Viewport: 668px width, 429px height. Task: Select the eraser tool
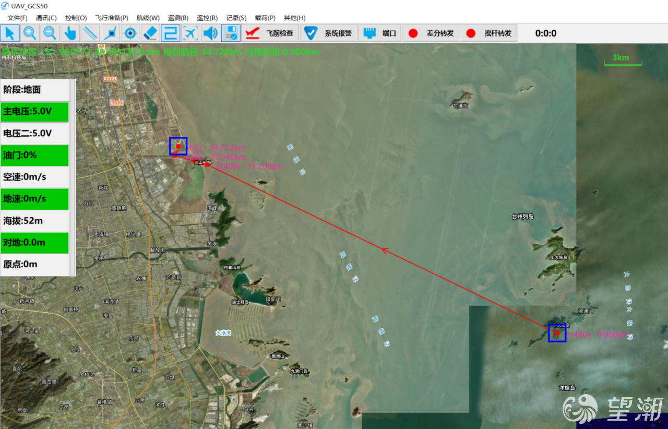[150, 33]
